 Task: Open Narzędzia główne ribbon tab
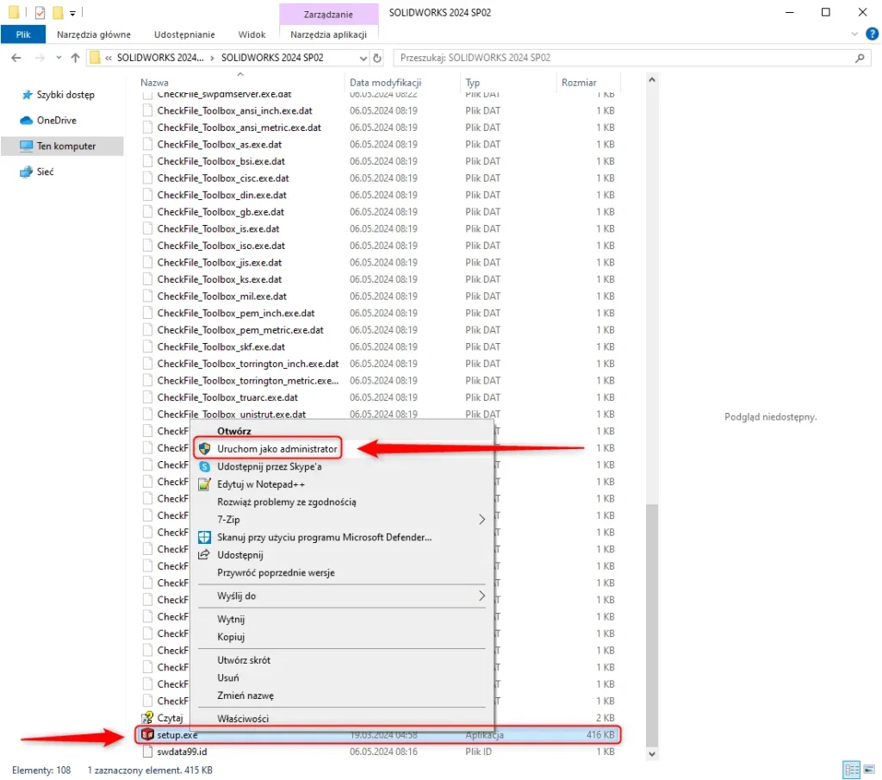[x=93, y=34]
